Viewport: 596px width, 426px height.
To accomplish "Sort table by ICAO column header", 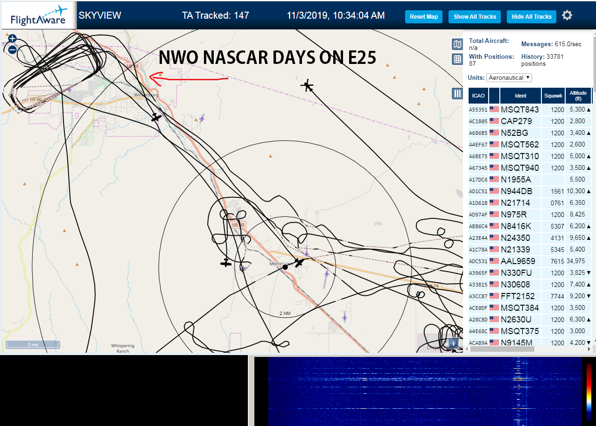I will 478,96.
